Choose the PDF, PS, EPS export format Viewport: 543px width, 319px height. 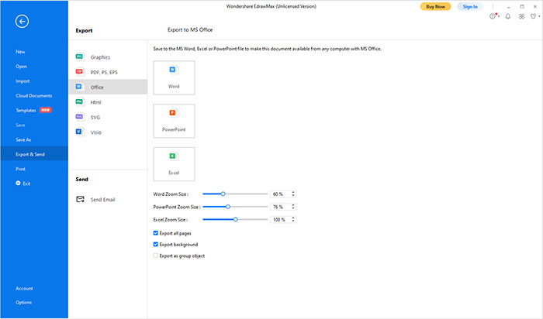(x=103, y=72)
